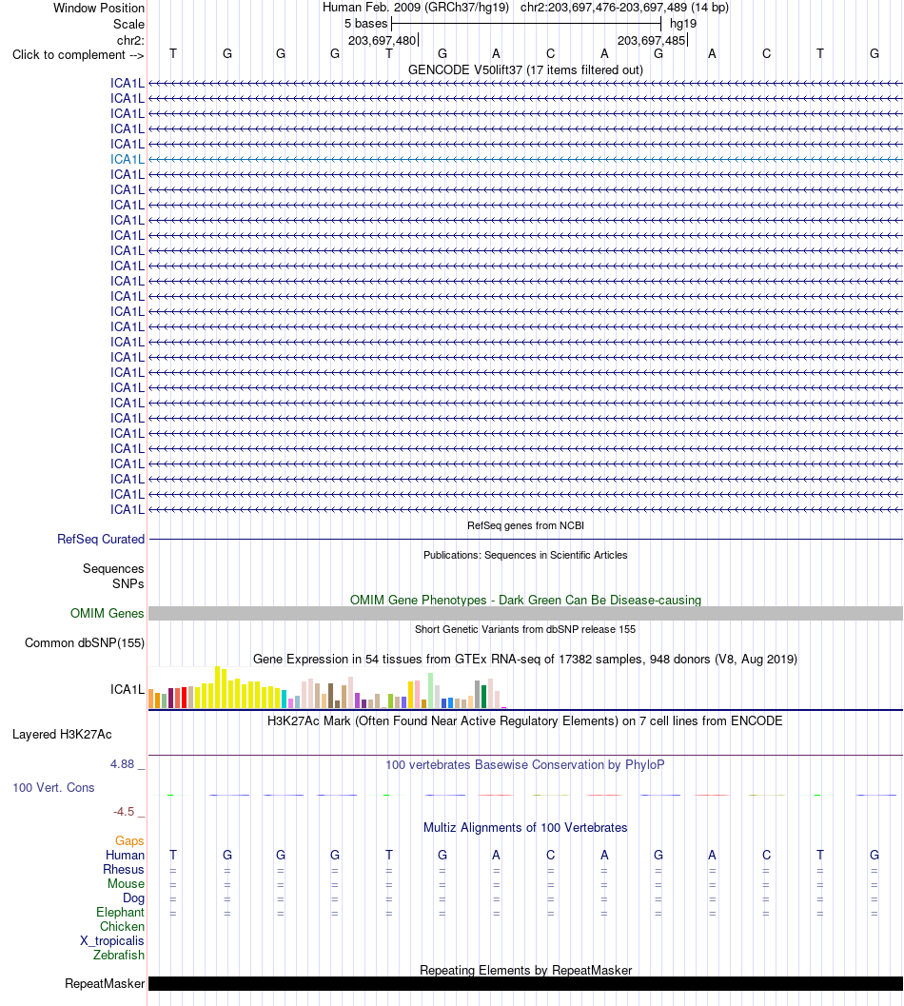
Task: Click the chr2:203,697,476-203,697,489 position title
Action: coord(624,8)
